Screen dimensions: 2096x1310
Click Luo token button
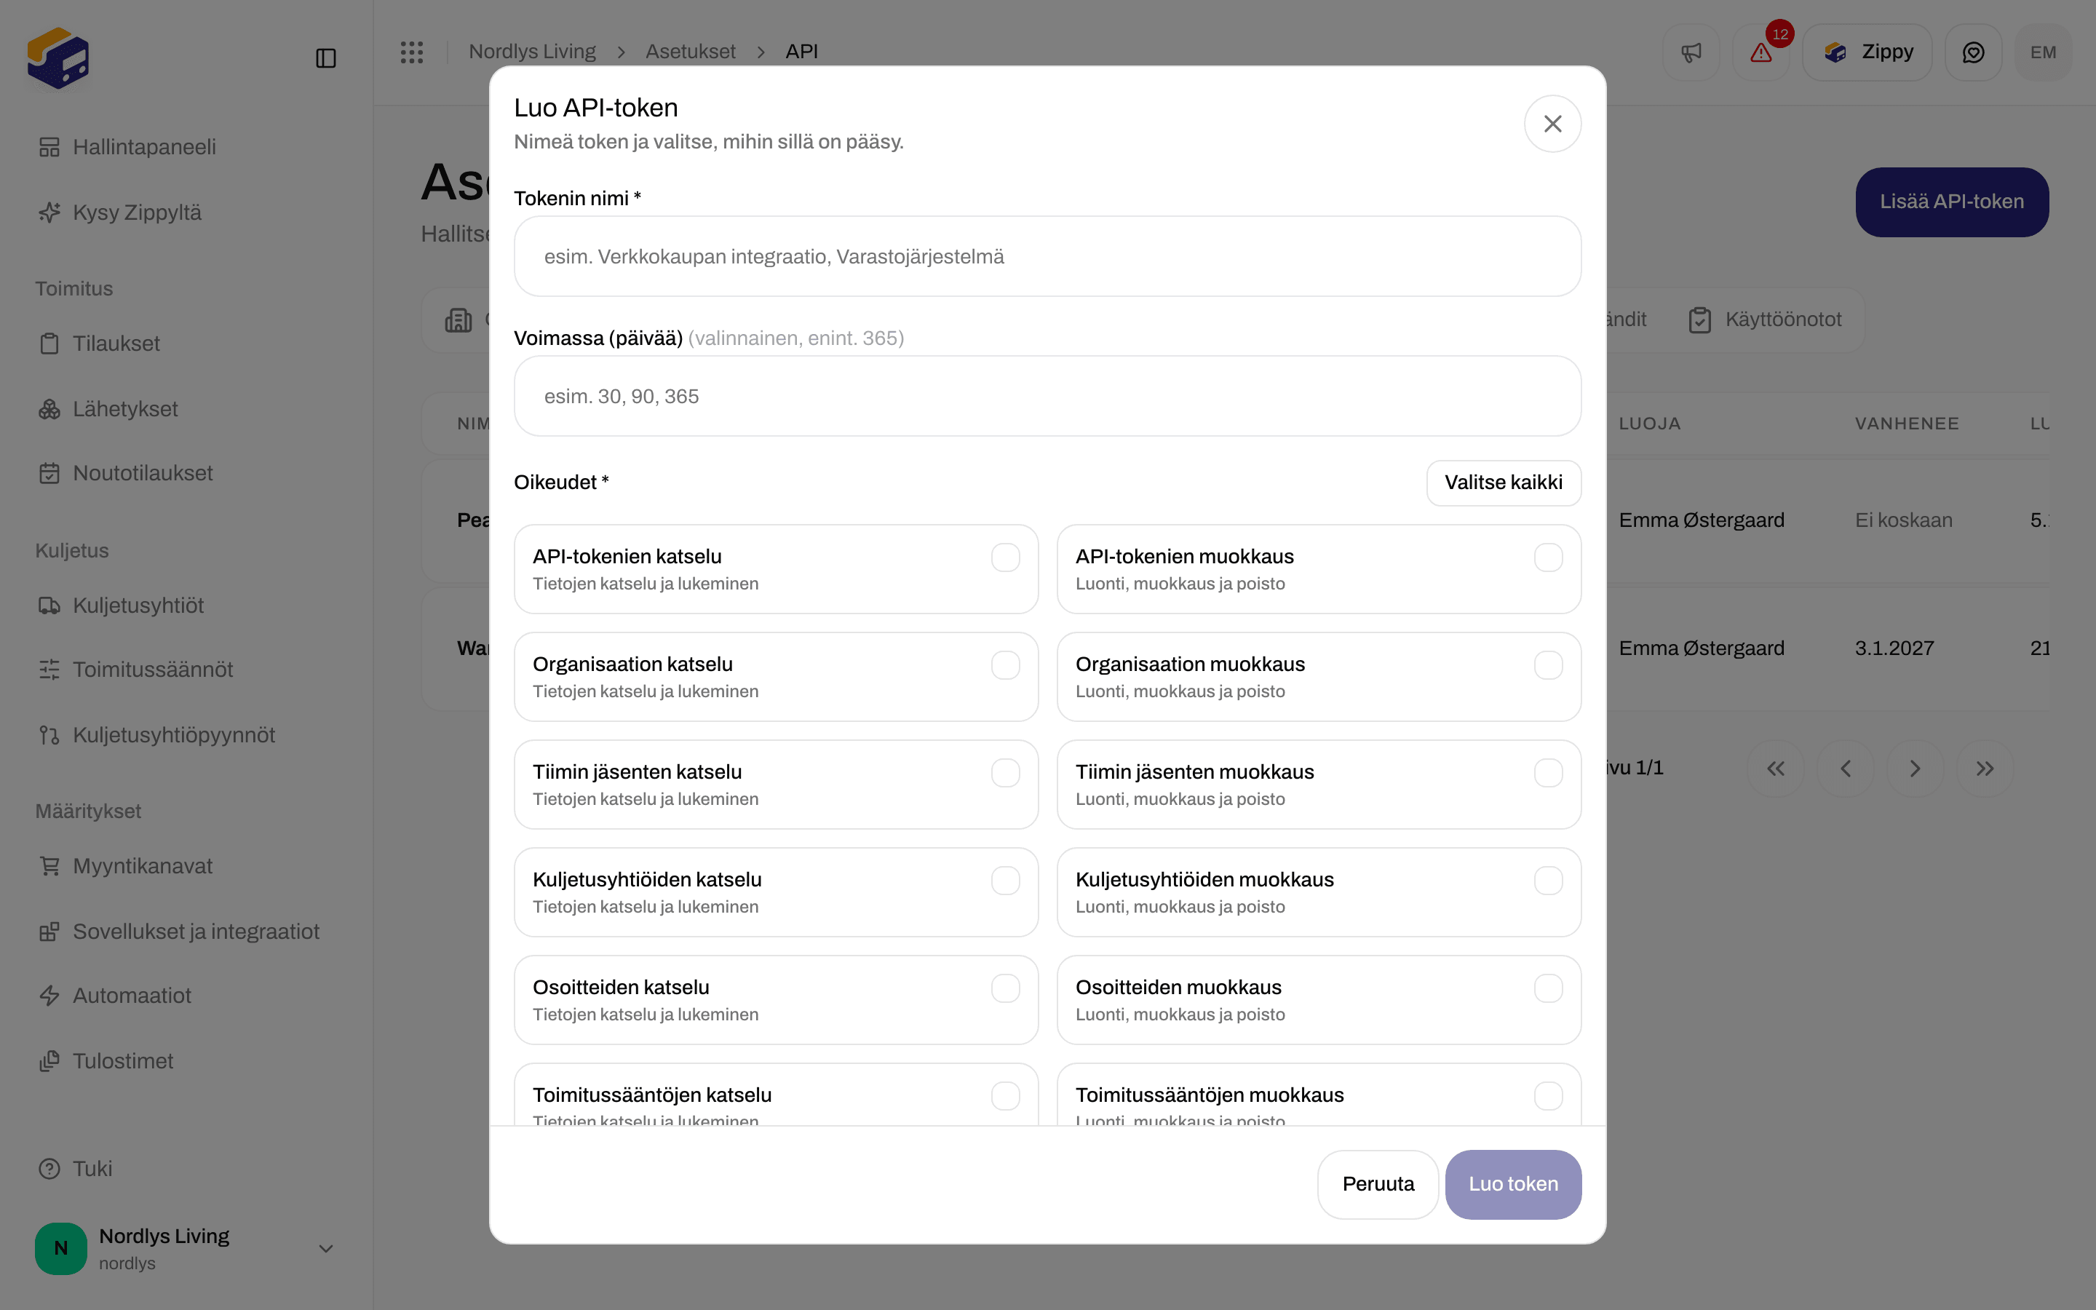click(x=1513, y=1184)
